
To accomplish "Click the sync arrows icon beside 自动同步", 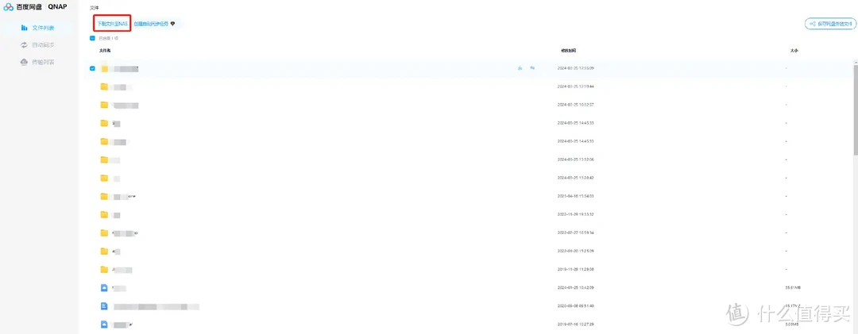I will [24, 45].
